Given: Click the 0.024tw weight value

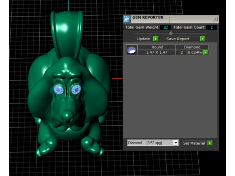Looking at the screenshot, I should click(x=195, y=52).
